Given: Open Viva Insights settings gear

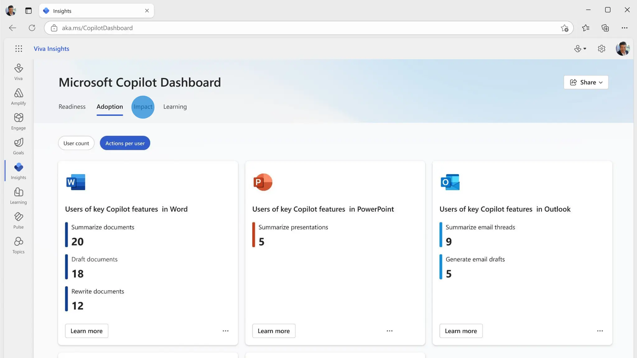Looking at the screenshot, I should 602,49.
